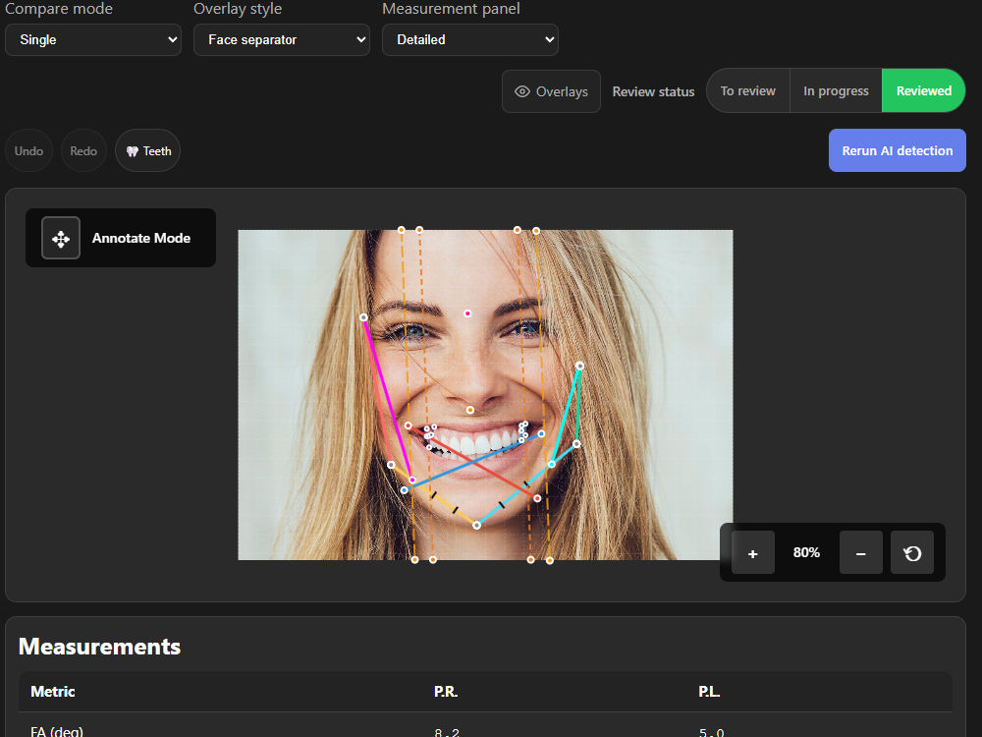Click the P.L. column header
The image size is (982, 737).
tap(709, 692)
